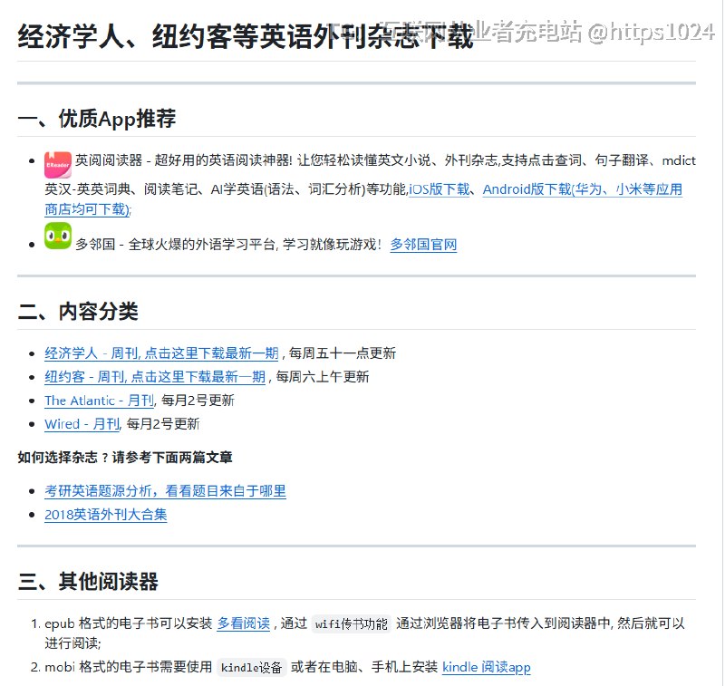
Task: Open the iOS版下载 link
Action: point(439,189)
